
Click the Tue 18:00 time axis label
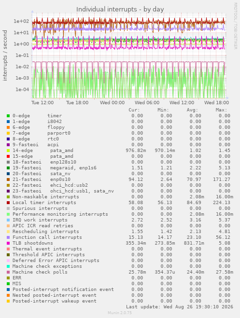tap(77, 103)
